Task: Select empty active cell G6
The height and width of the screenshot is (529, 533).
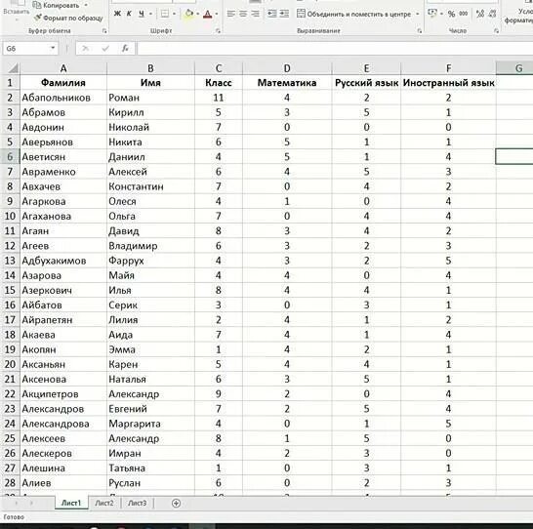Action: [514, 156]
